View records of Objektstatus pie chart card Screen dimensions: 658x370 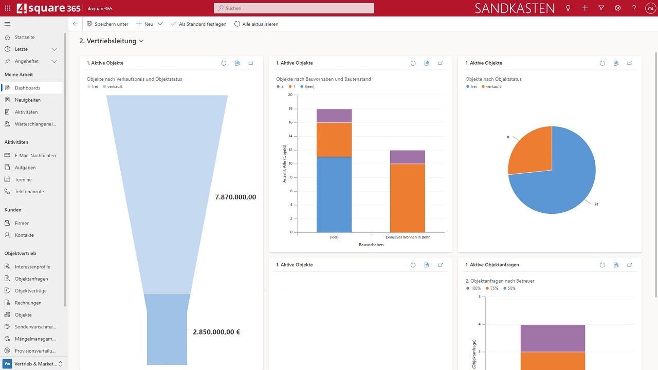coord(616,63)
